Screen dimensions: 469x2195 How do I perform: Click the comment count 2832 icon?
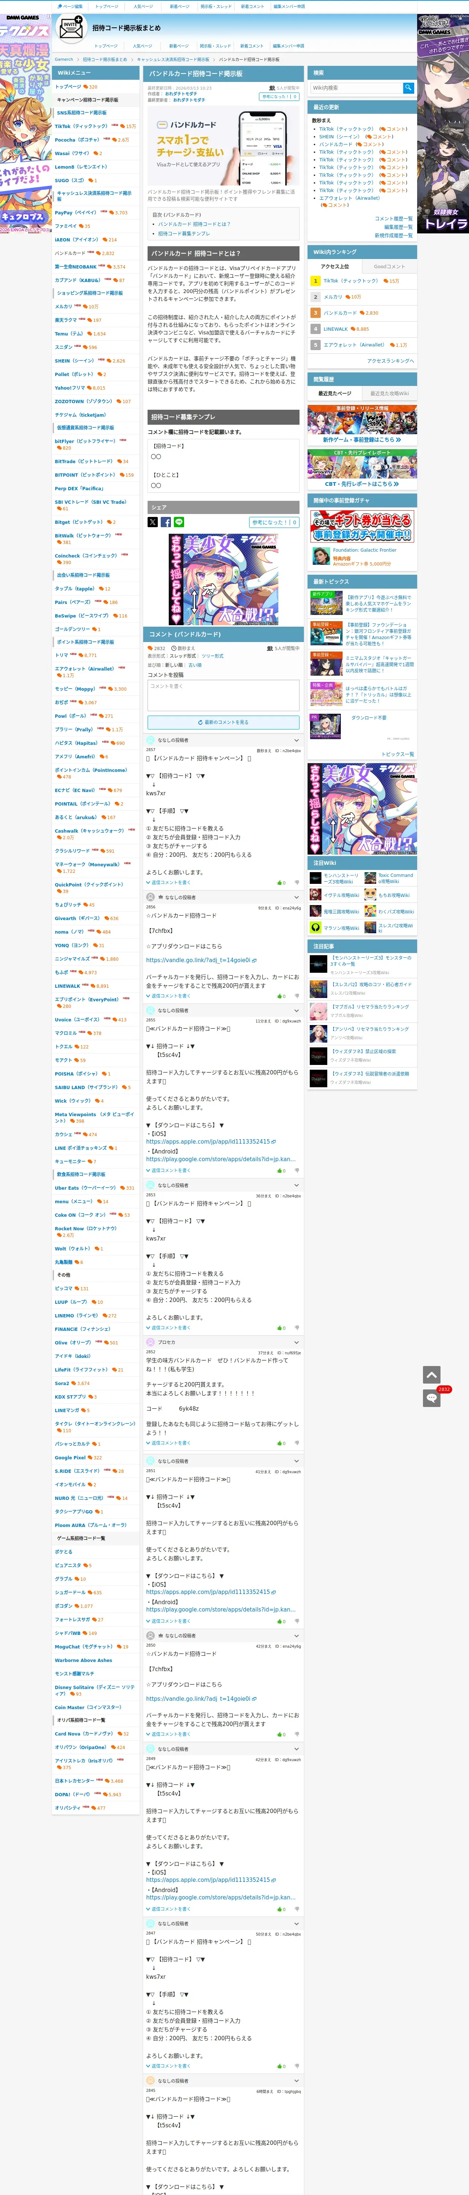150,649
